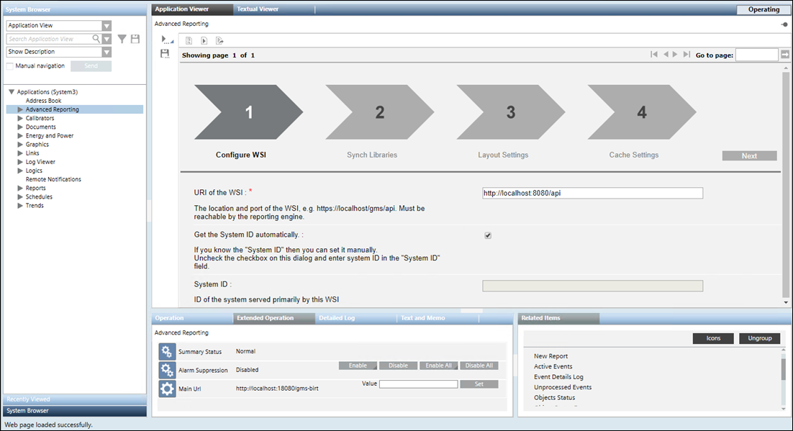Click the URI of the WSI input field
Screen dimensions: 793x431
point(592,193)
